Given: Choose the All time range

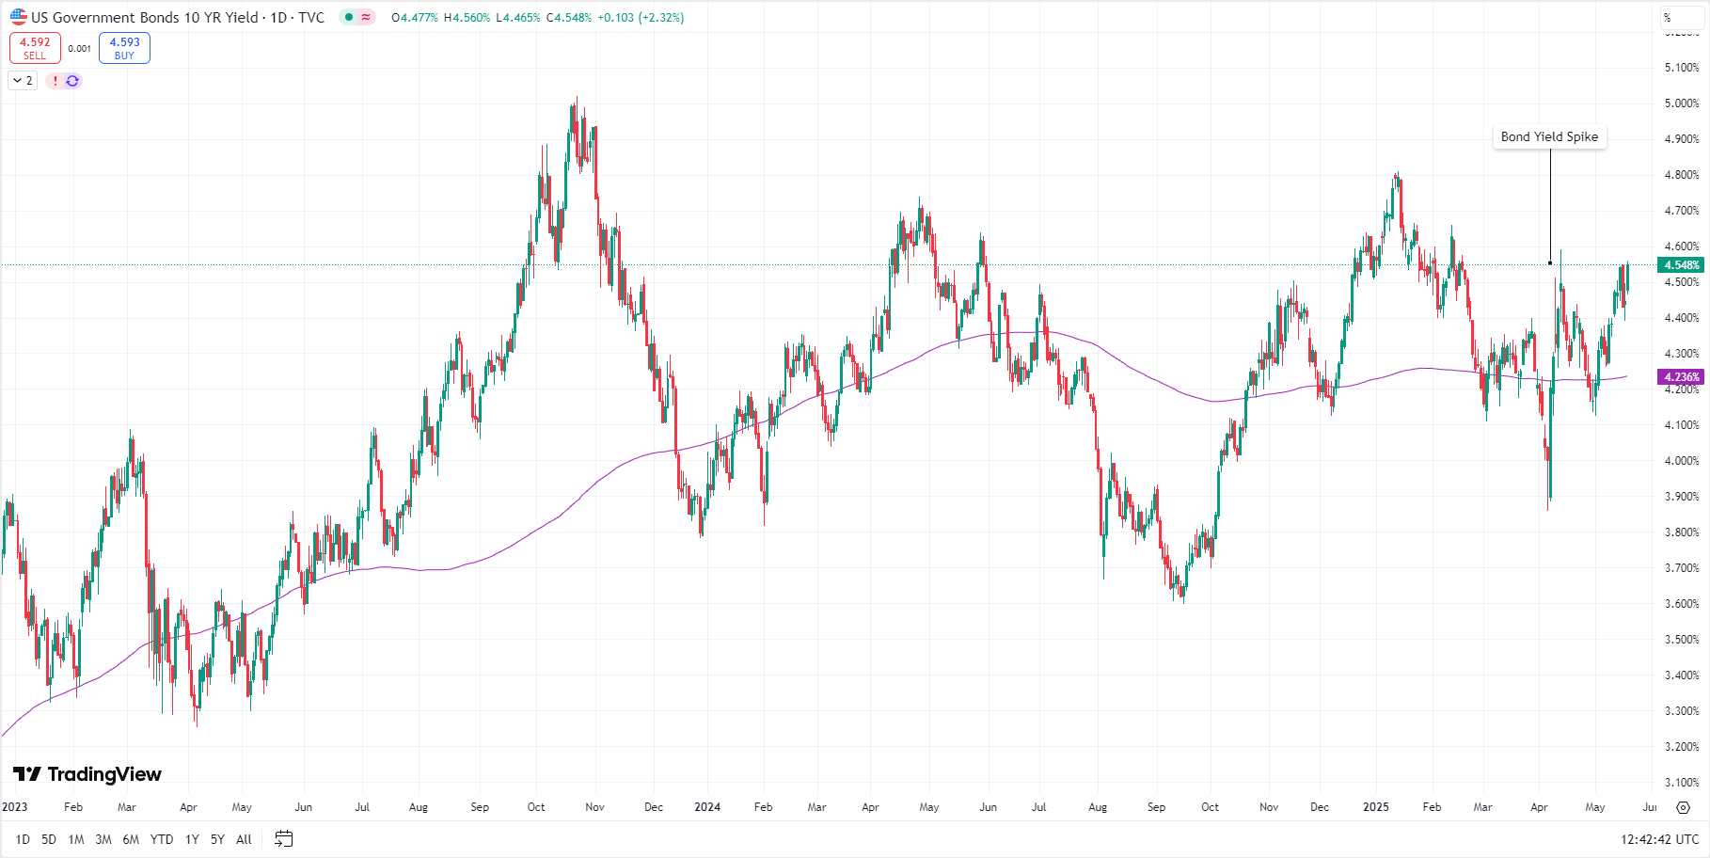Looking at the screenshot, I should coord(244,839).
